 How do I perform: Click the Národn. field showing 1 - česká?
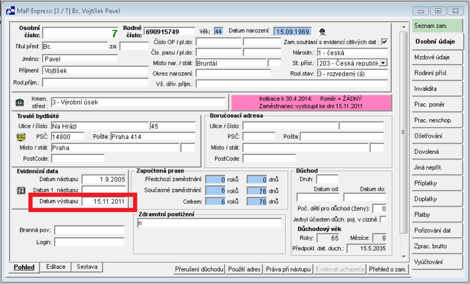tap(352, 53)
